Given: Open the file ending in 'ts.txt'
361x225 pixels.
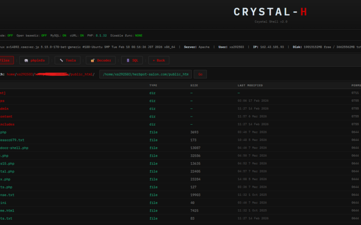Looking at the screenshot, I should click(6, 219).
